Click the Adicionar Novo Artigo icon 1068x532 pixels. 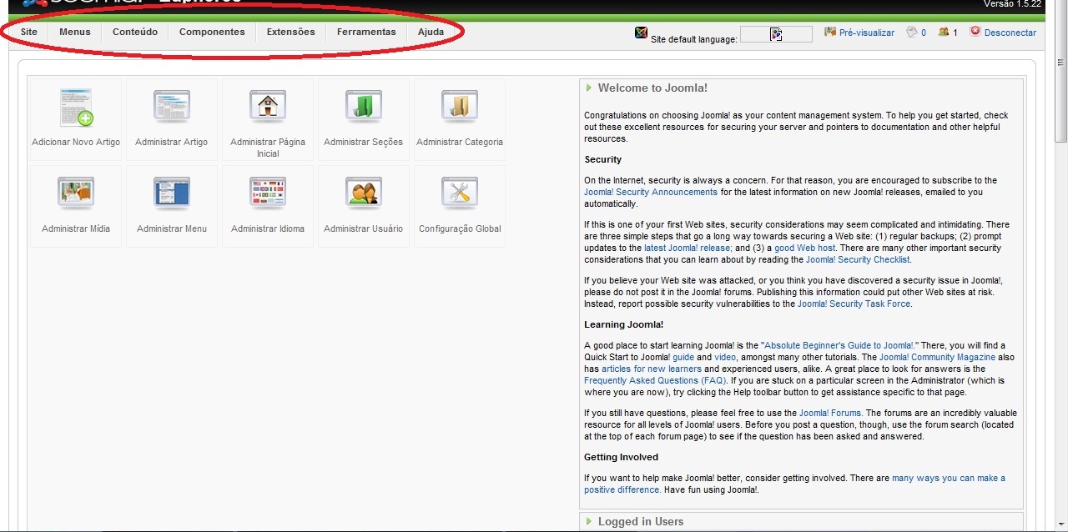(x=76, y=108)
